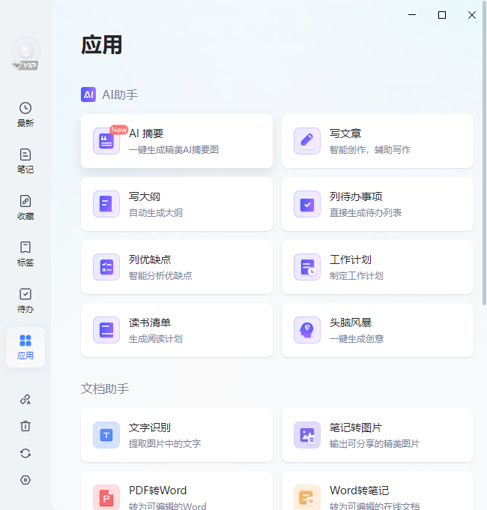Click subtitle 输出可分享的精美图片
Screen dimensions: 487x510
click(375, 444)
